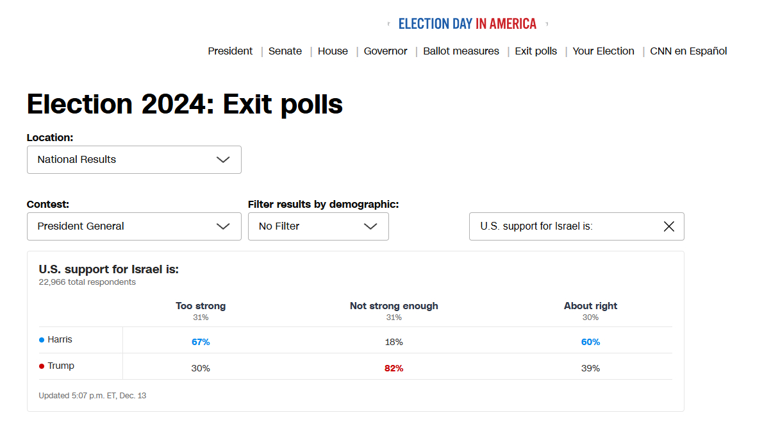Click the red dot next to Trump

point(42,366)
